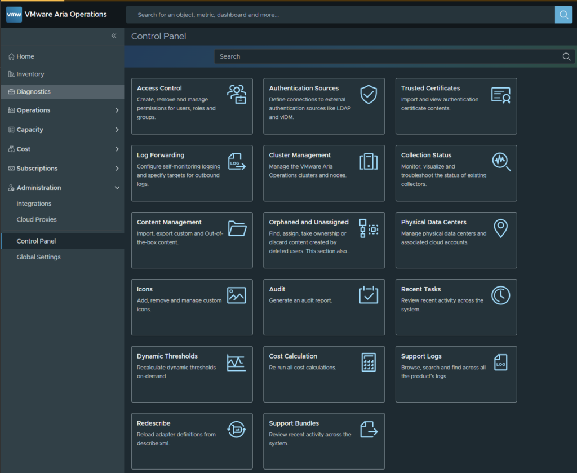Click the Support Logs file icon
577x473 pixels.
500,362
